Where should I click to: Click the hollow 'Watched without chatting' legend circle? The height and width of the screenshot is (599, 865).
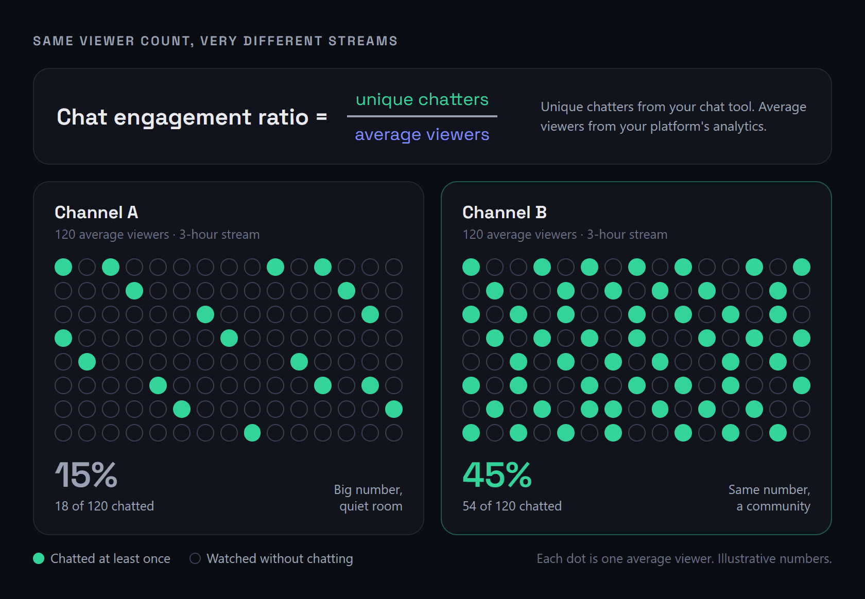[x=195, y=559]
